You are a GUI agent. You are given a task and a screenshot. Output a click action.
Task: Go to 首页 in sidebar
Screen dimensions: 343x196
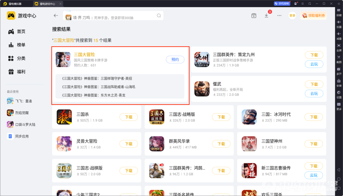(x=17, y=31)
